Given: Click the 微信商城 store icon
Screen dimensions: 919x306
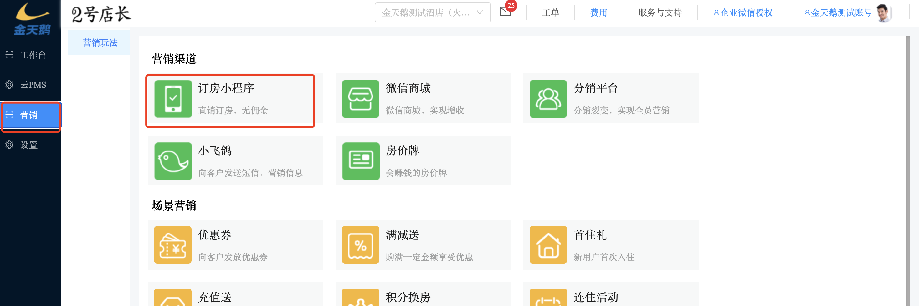Looking at the screenshot, I should click(x=360, y=99).
